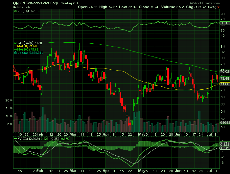The height and width of the screenshot is (174, 230).
Task: Click the ON Semiconductor Corp. company name
Action: 39,3
